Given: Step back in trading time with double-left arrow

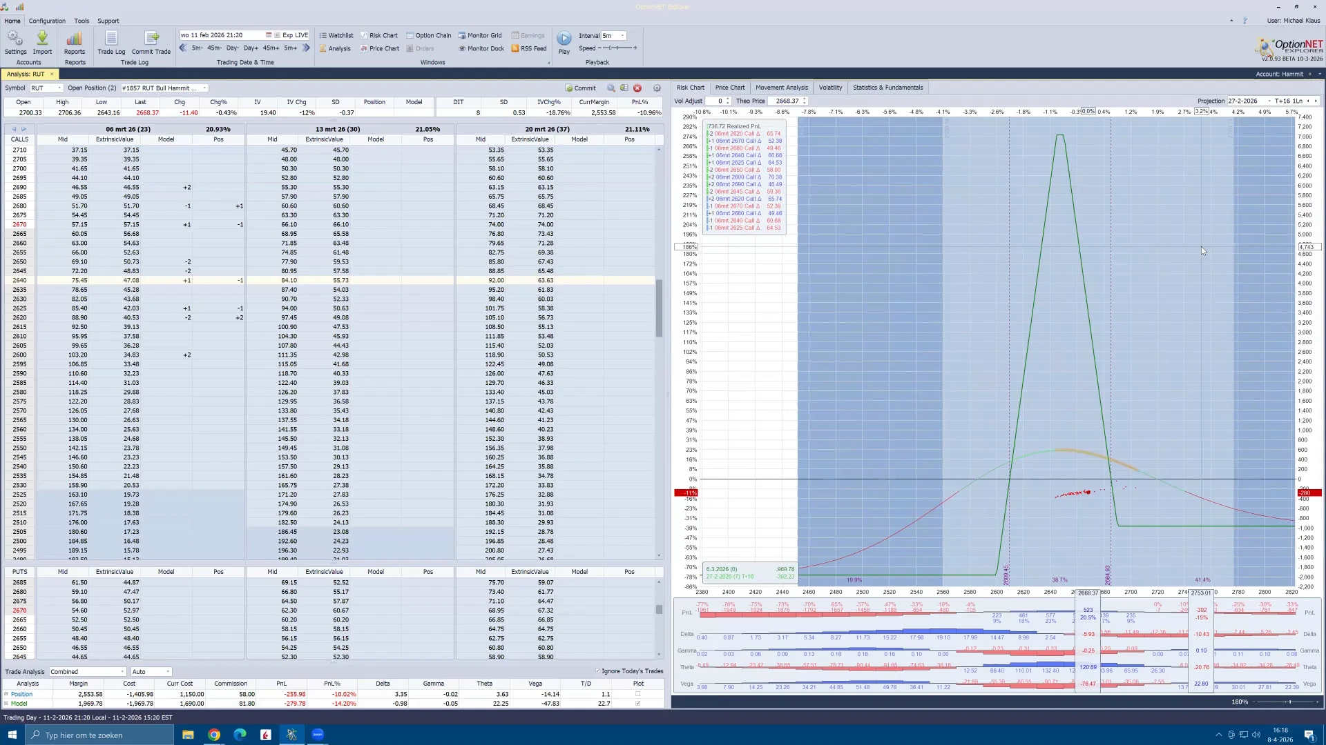Looking at the screenshot, I should (x=183, y=48).
